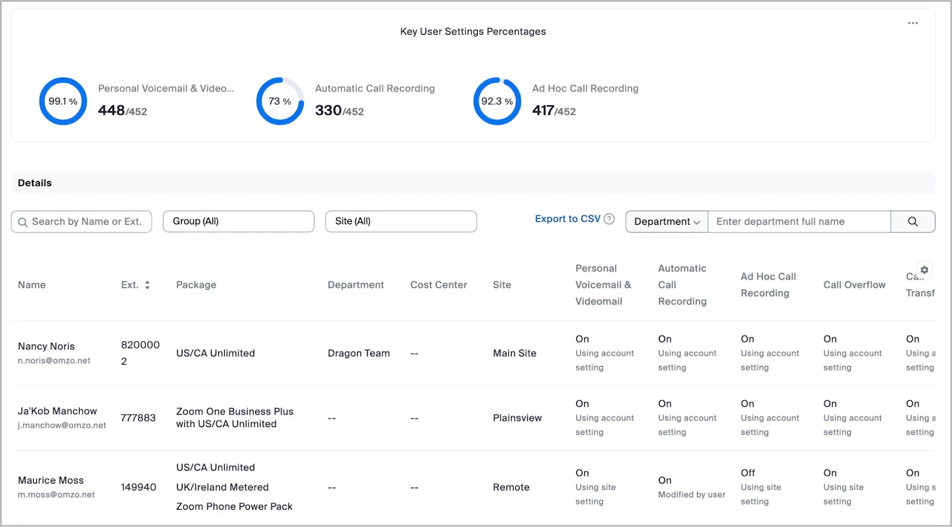Focus the Search by Name or Ext. field
Screen dimensions: 952x527
[82, 222]
